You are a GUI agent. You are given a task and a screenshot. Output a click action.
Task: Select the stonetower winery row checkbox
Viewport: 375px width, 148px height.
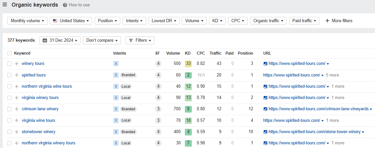[x=9, y=132]
